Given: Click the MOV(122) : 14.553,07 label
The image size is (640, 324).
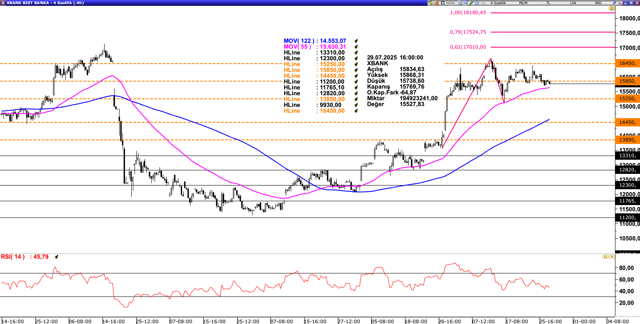Looking at the screenshot, I should click(315, 41).
